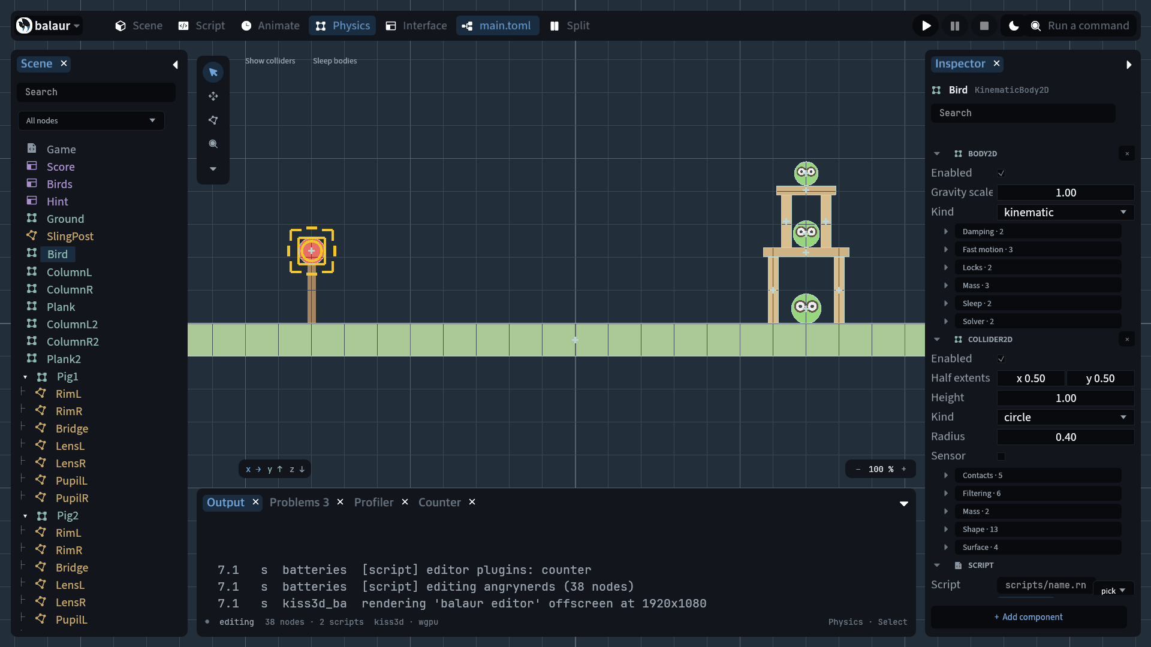Open the Interface mode tab

point(417,26)
